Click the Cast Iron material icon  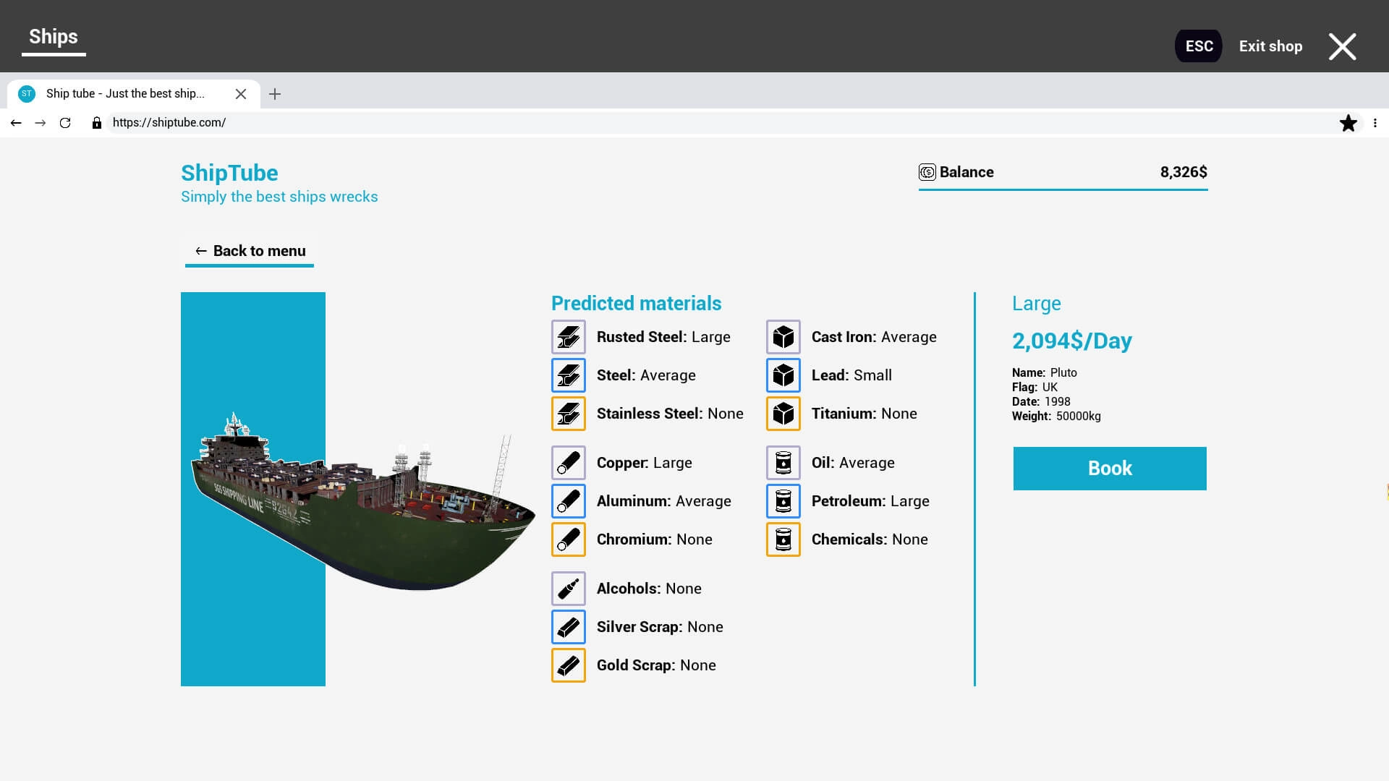tap(782, 336)
